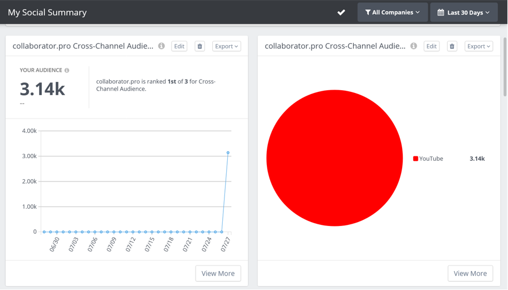Click View More under the pie chart
This screenshot has width=508, height=290.
coord(470,273)
